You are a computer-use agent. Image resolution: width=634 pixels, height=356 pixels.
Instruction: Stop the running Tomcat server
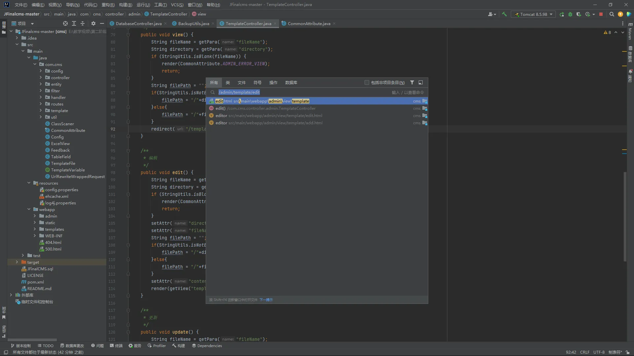click(601, 14)
